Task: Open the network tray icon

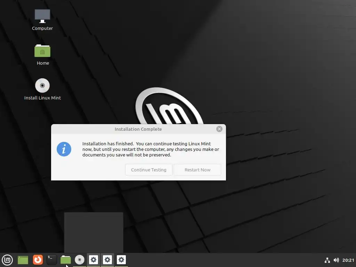Action: (327, 260)
